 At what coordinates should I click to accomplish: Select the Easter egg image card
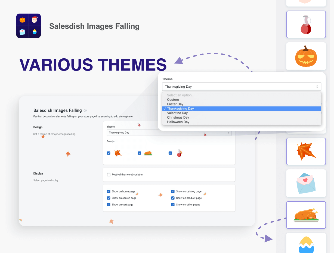click(306, 243)
